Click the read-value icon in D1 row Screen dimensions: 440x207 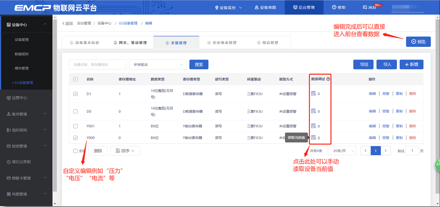tap(313, 94)
